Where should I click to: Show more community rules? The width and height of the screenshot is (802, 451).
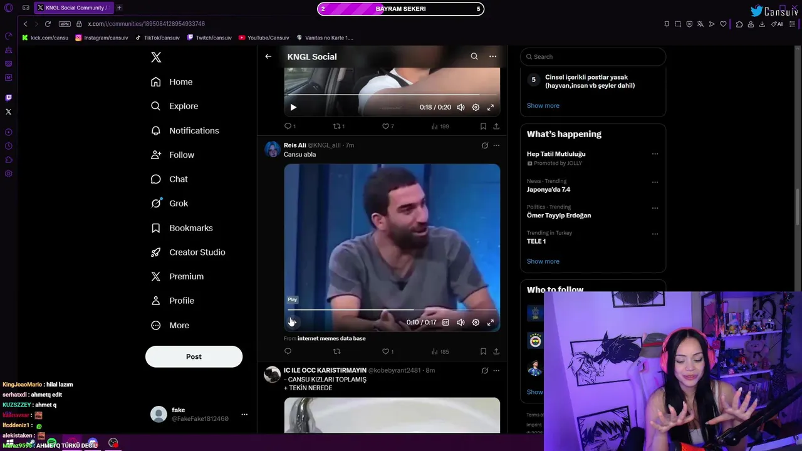[x=543, y=105]
